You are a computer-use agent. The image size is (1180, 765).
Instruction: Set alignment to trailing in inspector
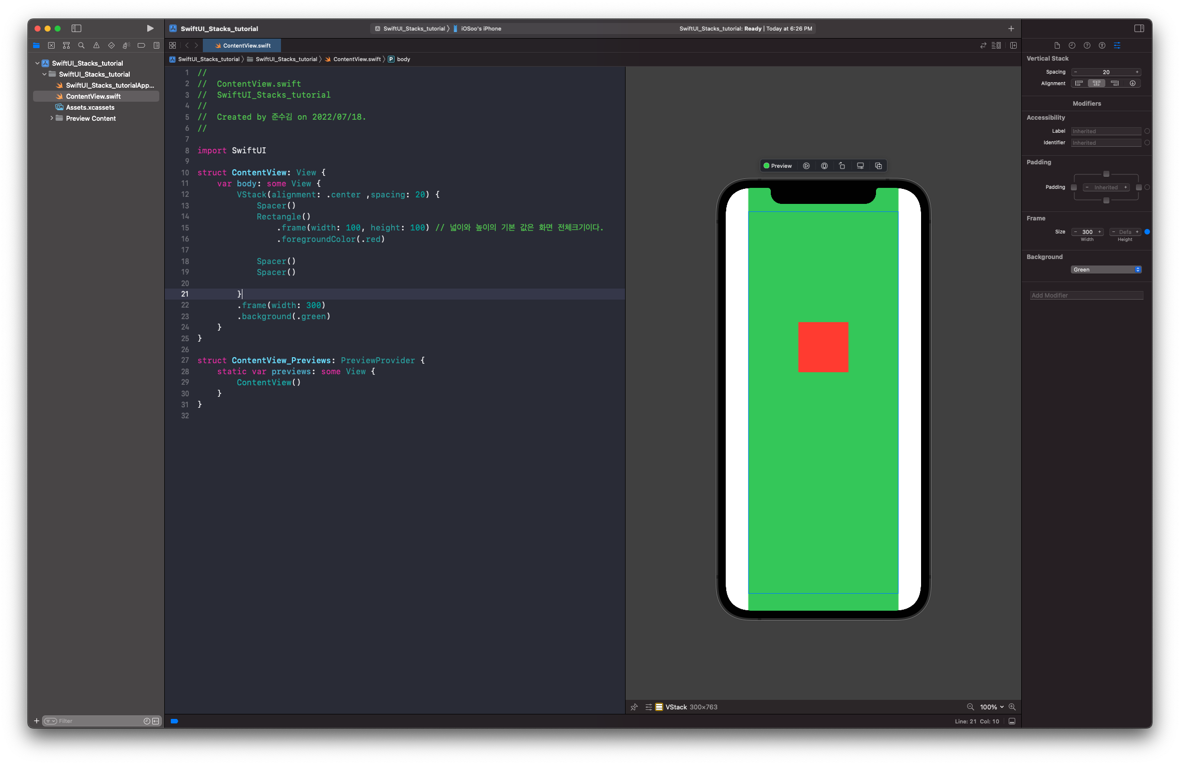(x=1114, y=84)
